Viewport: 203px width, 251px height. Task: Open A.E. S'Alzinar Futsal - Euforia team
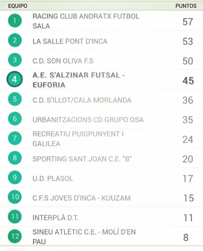point(79,80)
